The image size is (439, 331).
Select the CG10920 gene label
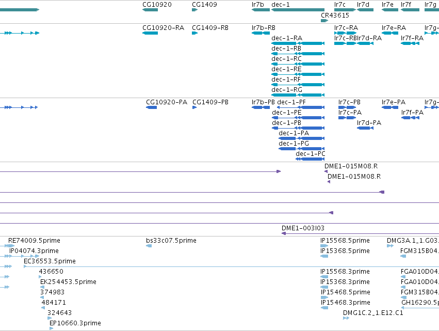coord(157,5)
